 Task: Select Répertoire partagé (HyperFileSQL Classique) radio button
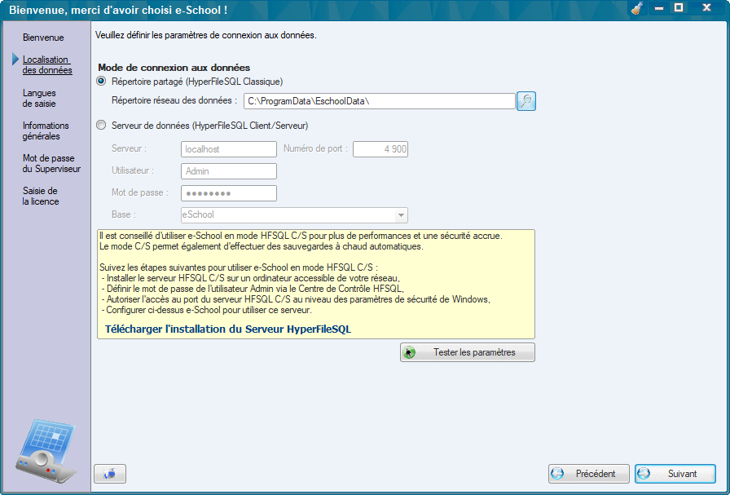click(x=101, y=82)
